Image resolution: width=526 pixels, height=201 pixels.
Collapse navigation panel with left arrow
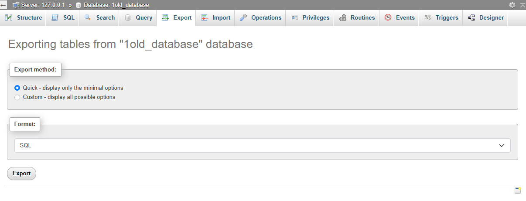click(3, 5)
